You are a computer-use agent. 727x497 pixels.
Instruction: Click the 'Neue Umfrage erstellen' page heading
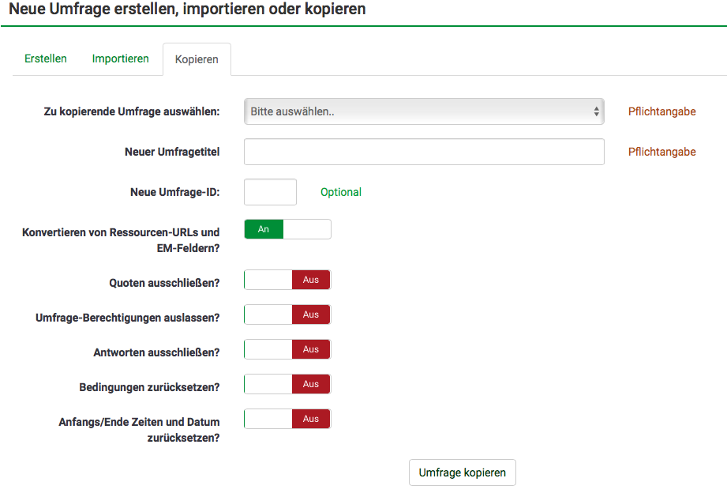187,9
